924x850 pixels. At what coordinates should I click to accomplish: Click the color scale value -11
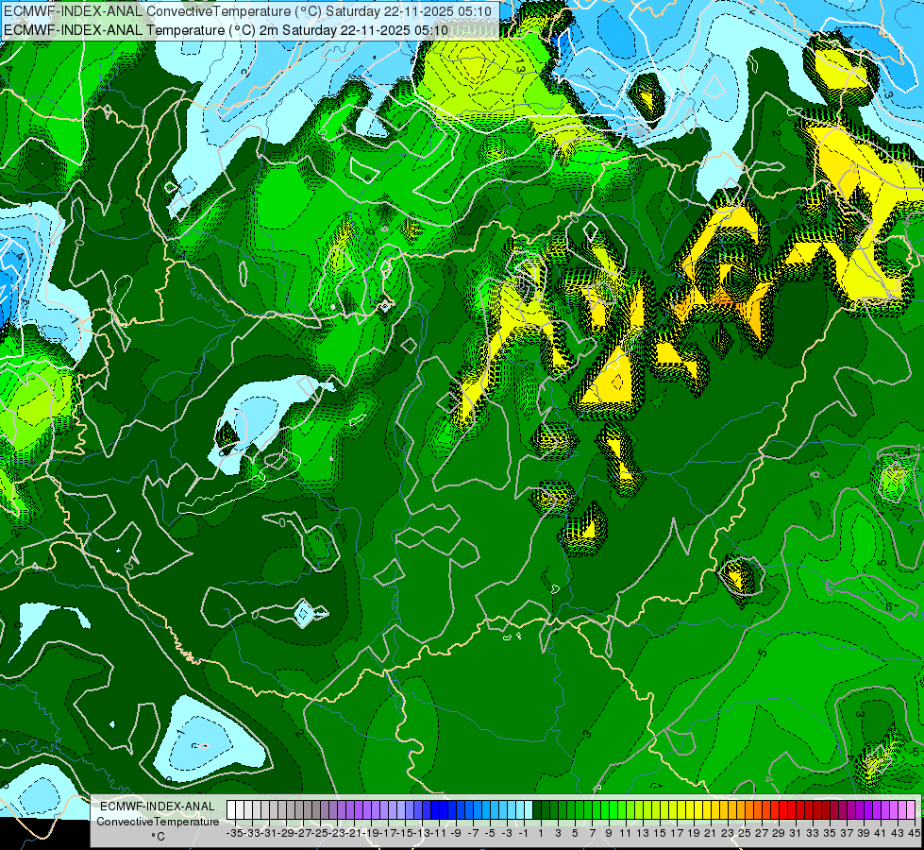tap(440, 833)
